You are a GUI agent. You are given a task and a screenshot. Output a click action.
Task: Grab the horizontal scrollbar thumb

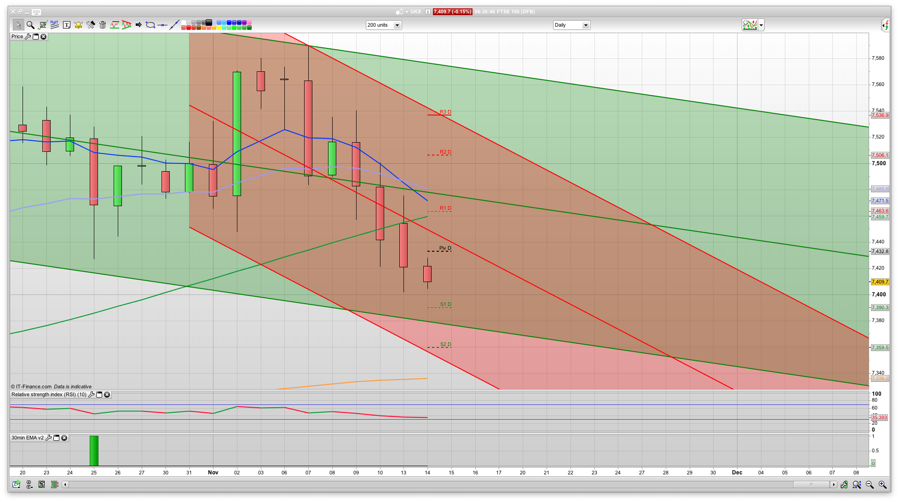[811, 484]
